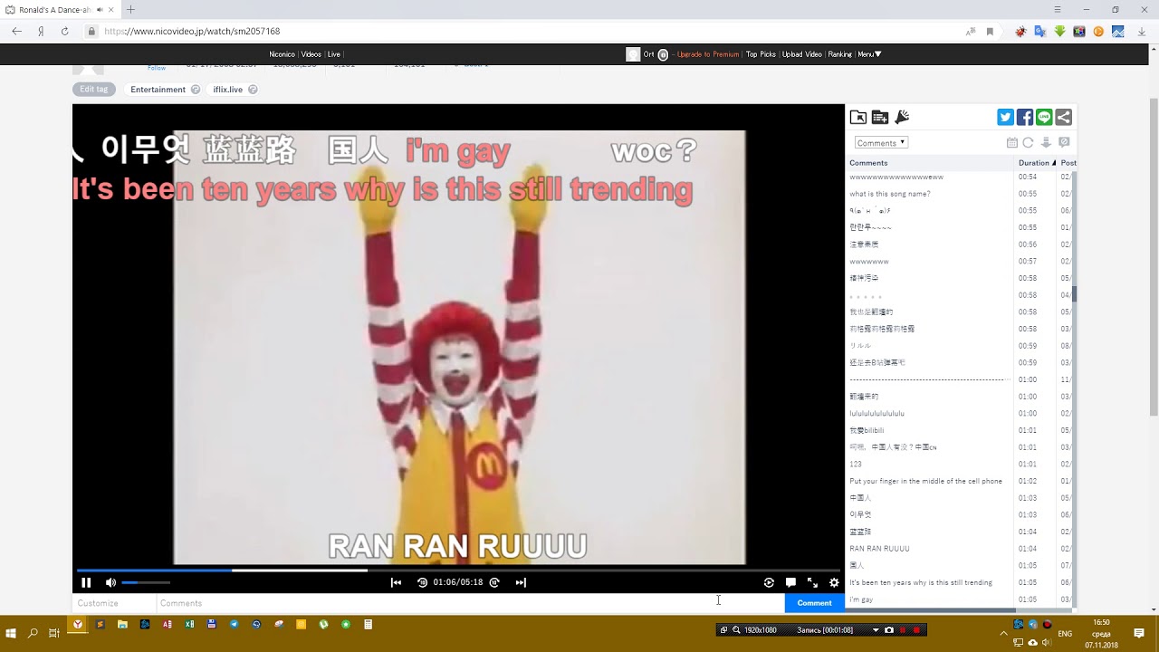This screenshot has width=1159, height=652.
Task: Pause the video playback
Action: 86,582
